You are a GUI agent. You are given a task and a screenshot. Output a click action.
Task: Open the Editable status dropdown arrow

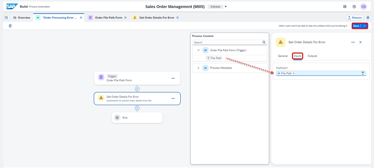click(225, 7)
